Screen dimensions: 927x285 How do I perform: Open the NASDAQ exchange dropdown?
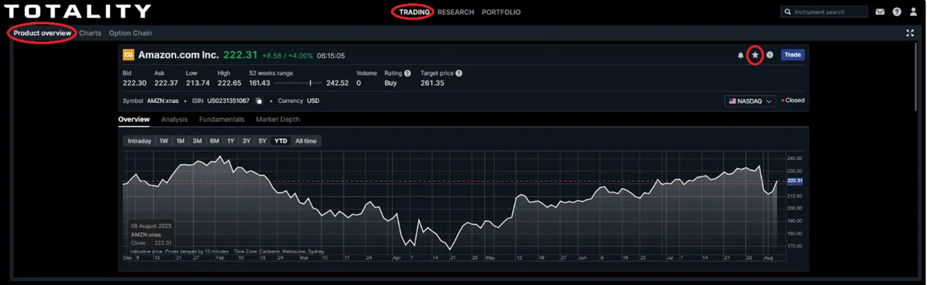coord(750,101)
